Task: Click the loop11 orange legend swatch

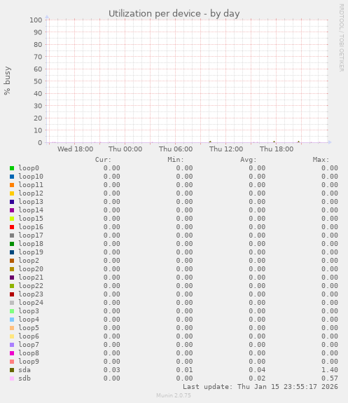Action: [12, 185]
